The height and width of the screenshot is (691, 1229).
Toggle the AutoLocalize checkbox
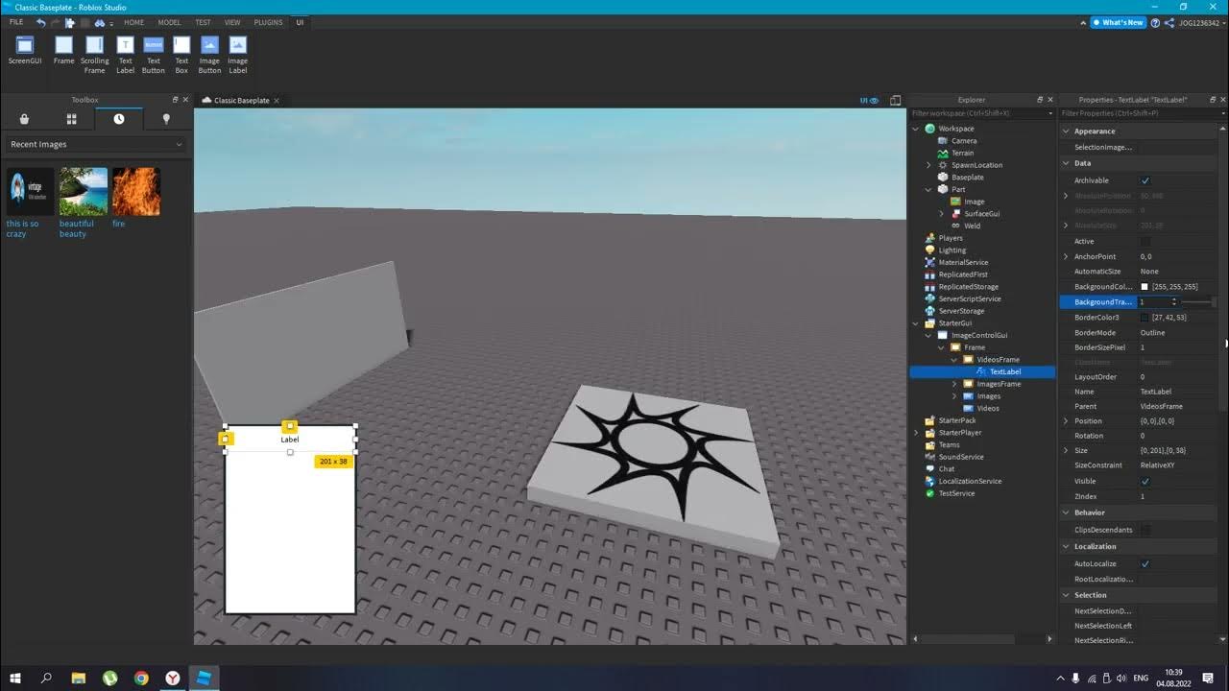pyautogui.click(x=1145, y=563)
